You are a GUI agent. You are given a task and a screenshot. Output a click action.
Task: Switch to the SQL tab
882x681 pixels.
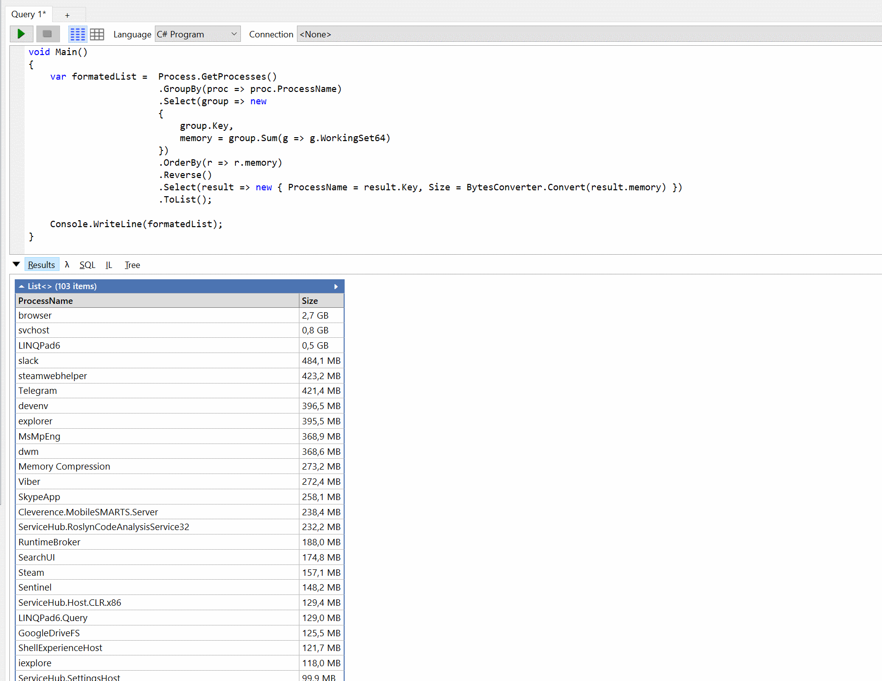[x=87, y=265]
